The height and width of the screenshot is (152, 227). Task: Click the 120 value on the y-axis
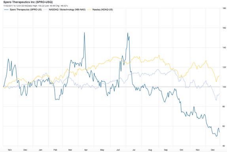tap(224, 67)
